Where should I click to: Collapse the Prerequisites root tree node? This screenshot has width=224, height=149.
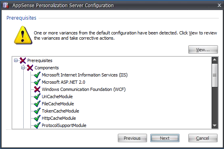pos(16,60)
